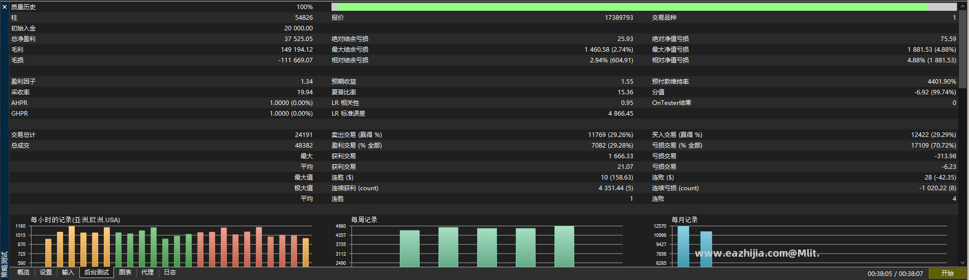The image size is (969, 280).
Task: Switch to the 图表 tab
Action: tap(125, 272)
